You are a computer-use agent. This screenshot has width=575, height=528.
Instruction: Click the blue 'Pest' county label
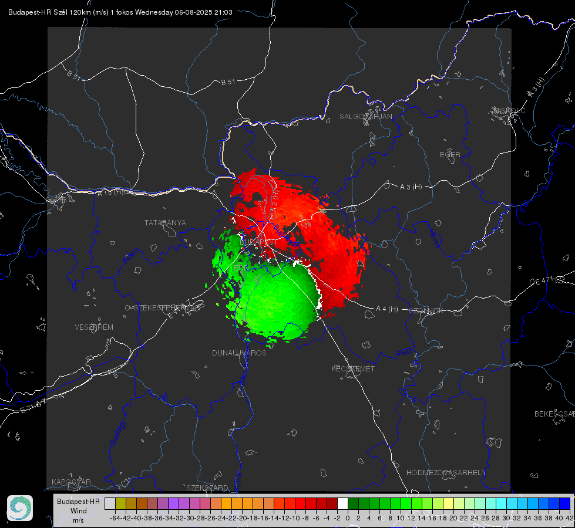pos(405,353)
